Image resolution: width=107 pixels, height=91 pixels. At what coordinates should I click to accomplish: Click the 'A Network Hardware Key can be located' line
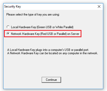(x=53, y=53)
